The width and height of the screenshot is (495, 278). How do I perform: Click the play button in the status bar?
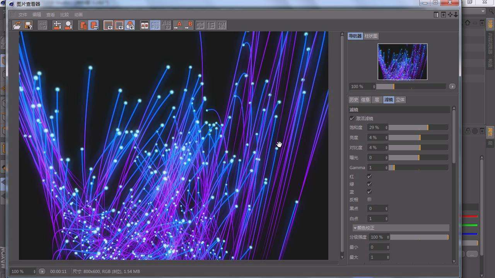click(42, 271)
